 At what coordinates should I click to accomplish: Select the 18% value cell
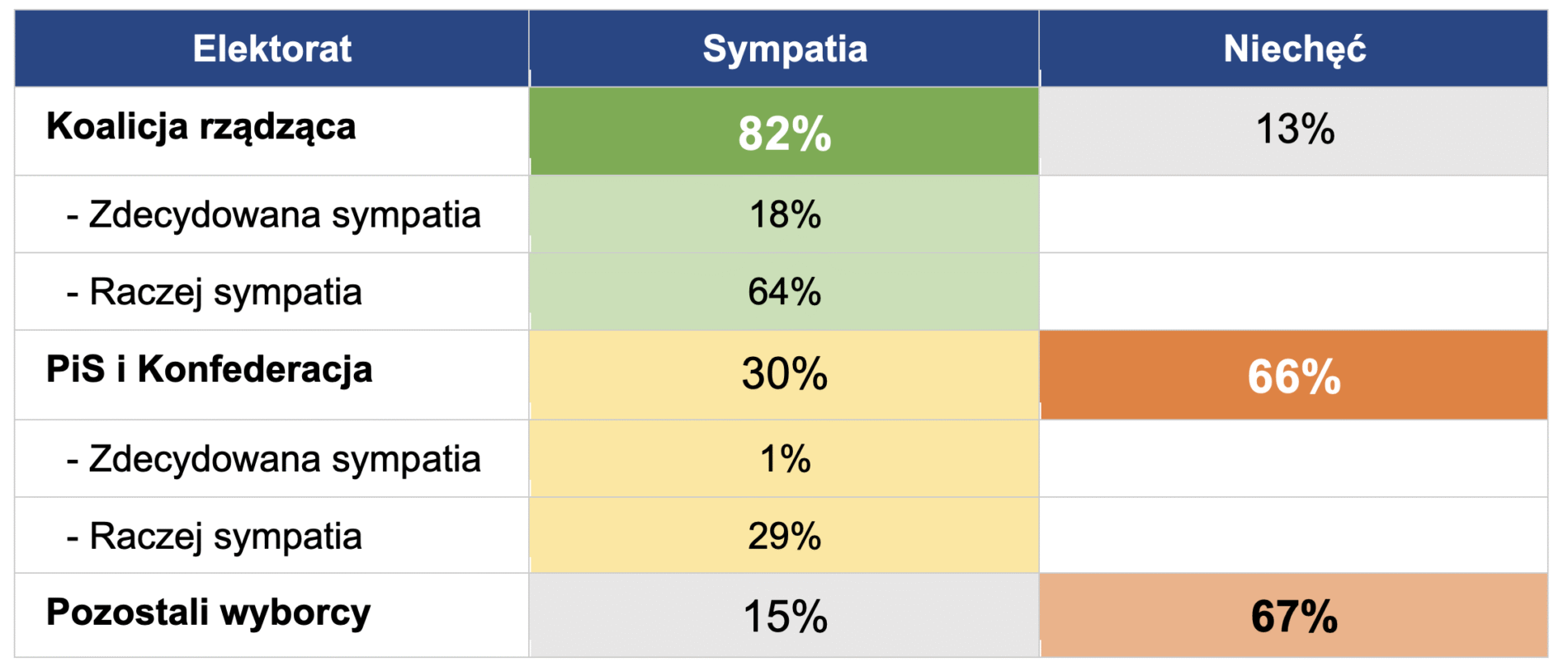point(784,214)
